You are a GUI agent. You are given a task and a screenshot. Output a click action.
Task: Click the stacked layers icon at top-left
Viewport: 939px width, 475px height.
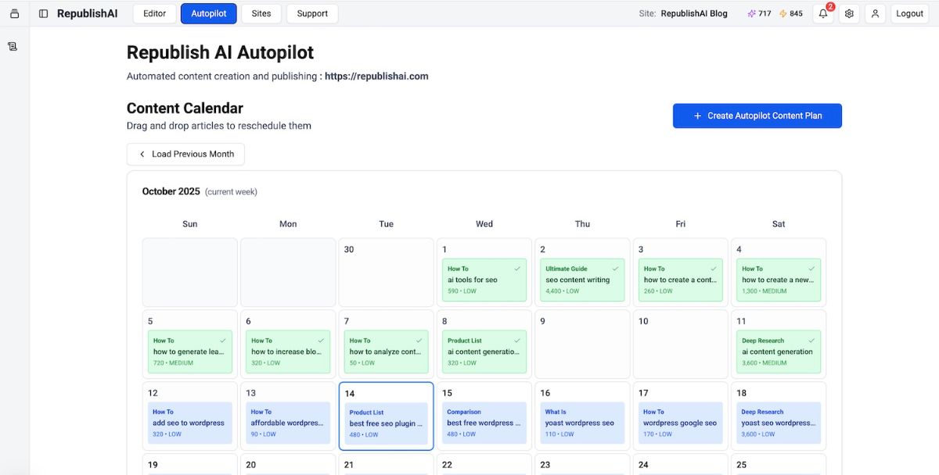(x=14, y=13)
